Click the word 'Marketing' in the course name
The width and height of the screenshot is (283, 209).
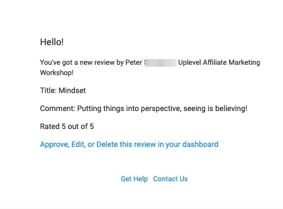point(244,63)
